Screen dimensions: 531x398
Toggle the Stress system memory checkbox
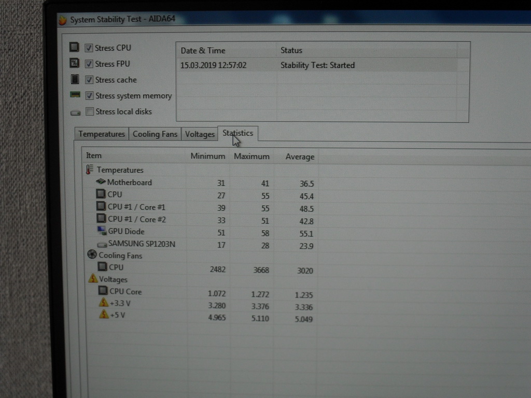point(89,96)
